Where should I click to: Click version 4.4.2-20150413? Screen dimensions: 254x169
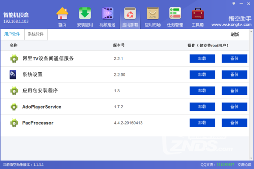(128, 123)
